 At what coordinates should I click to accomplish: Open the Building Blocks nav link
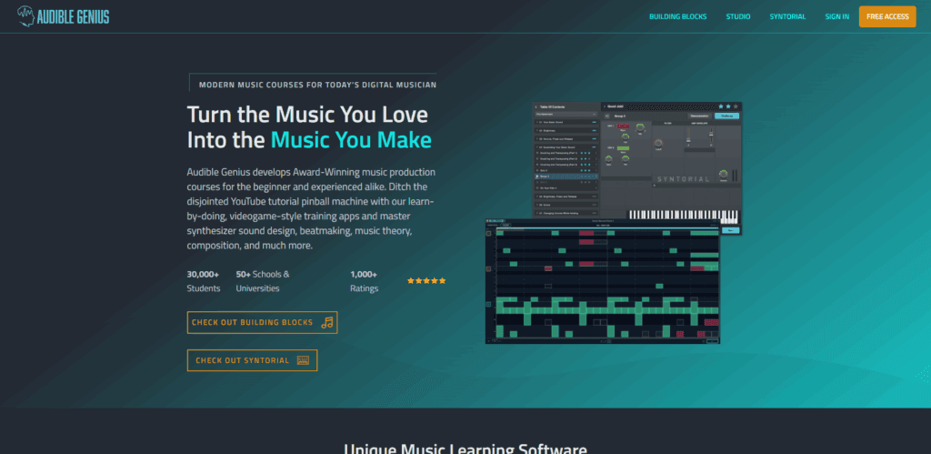(x=677, y=16)
